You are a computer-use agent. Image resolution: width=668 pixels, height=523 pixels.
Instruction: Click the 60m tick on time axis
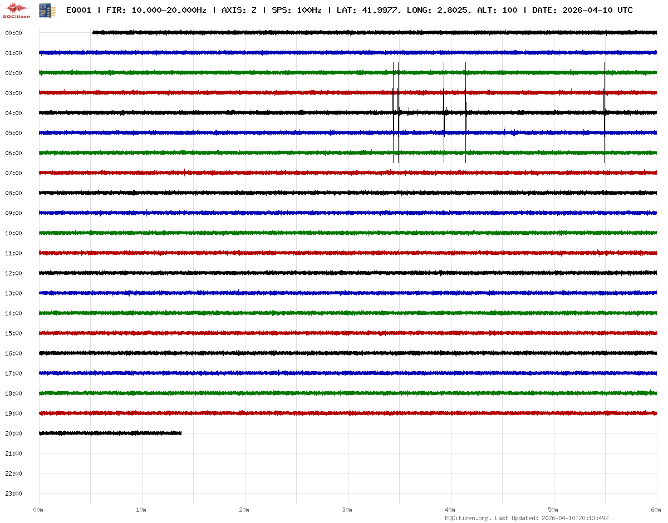click(x=656, y=510)
